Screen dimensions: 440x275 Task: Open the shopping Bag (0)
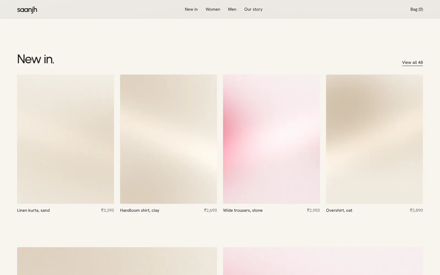click(417, 9)
